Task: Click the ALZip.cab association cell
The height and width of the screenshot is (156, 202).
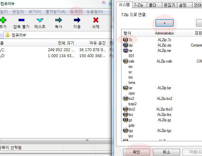Action: [x=164, y=61]
